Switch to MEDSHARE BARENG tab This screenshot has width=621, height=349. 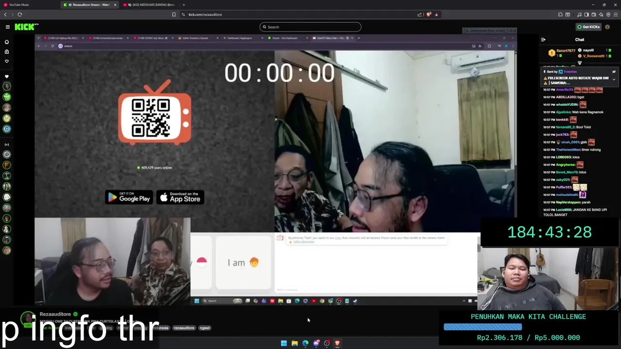point(149,5)
